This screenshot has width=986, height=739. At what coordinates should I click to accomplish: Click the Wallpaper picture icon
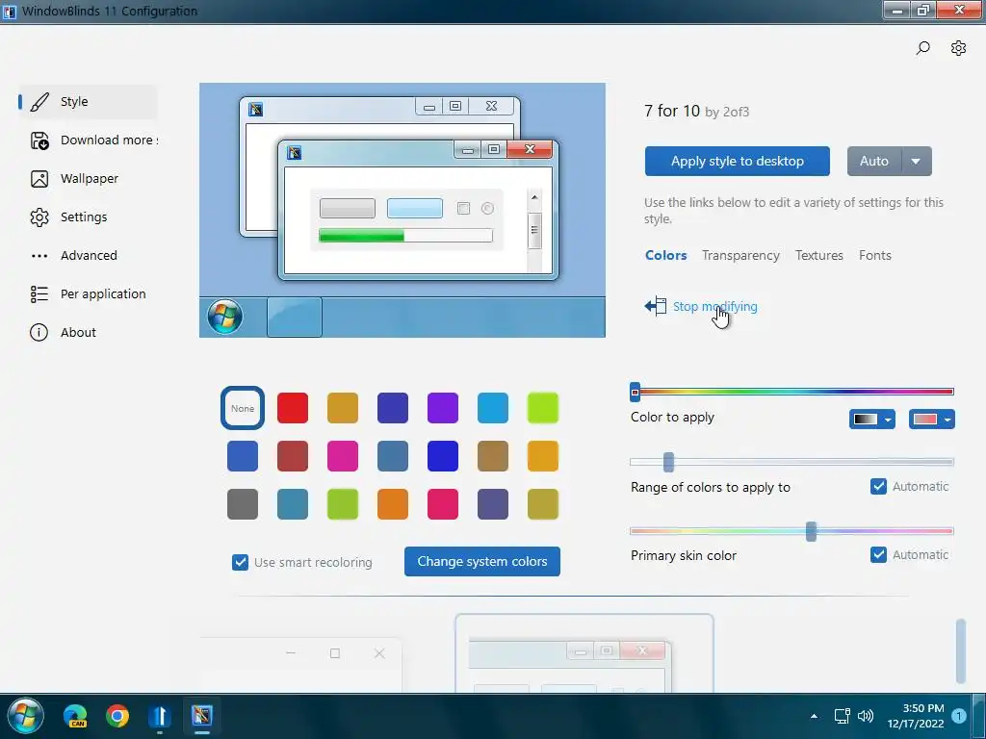pos(39,179)
